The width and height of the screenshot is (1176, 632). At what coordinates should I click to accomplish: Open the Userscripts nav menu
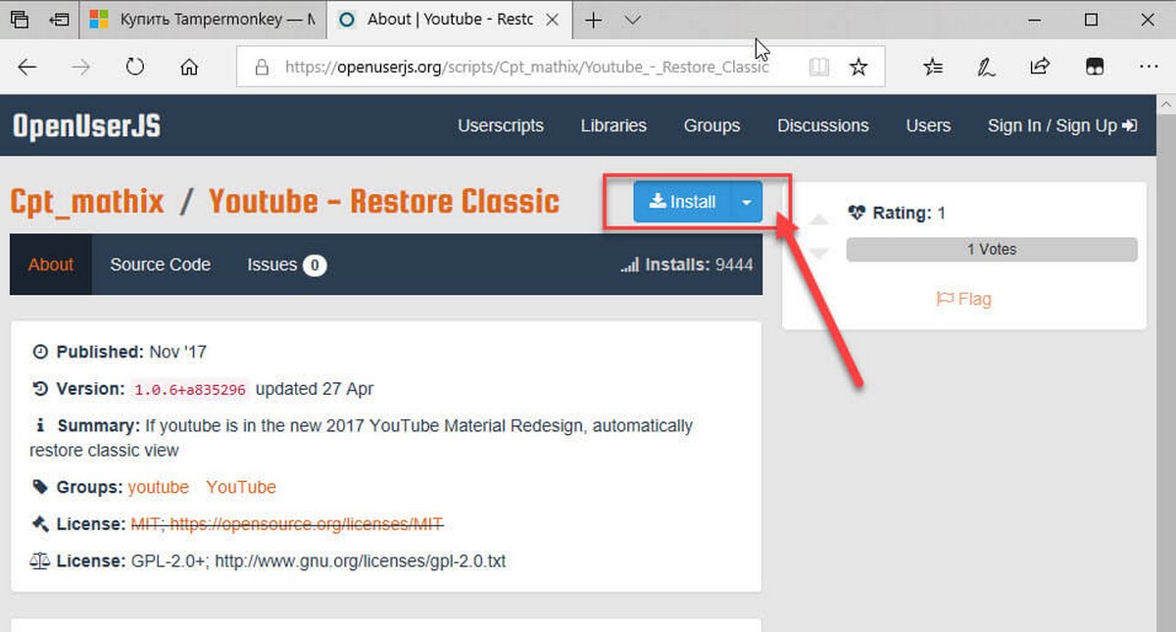(x=501, y=125)
